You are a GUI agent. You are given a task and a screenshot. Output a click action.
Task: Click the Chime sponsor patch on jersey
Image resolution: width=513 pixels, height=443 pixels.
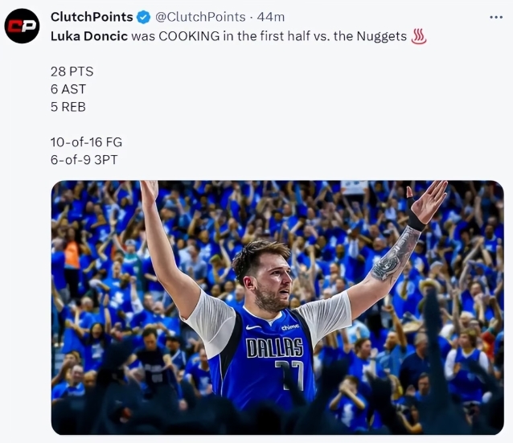click(x=290, y=326)
